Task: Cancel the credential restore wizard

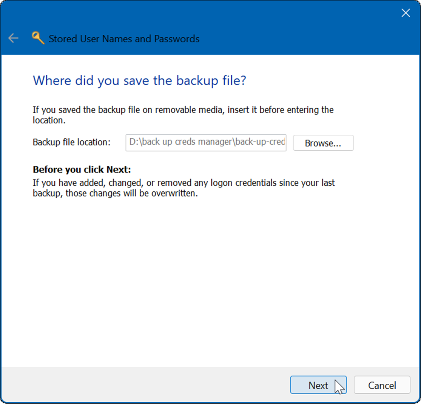Action: (382, 385)
